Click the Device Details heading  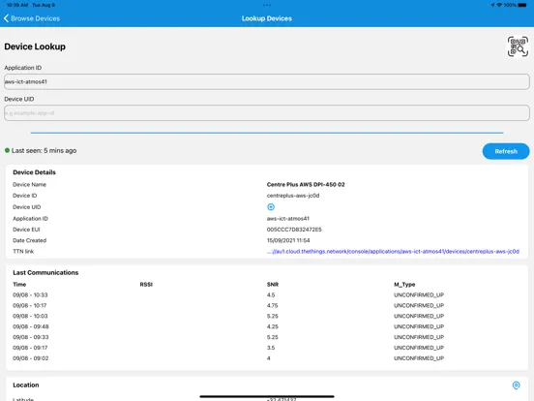34,172
